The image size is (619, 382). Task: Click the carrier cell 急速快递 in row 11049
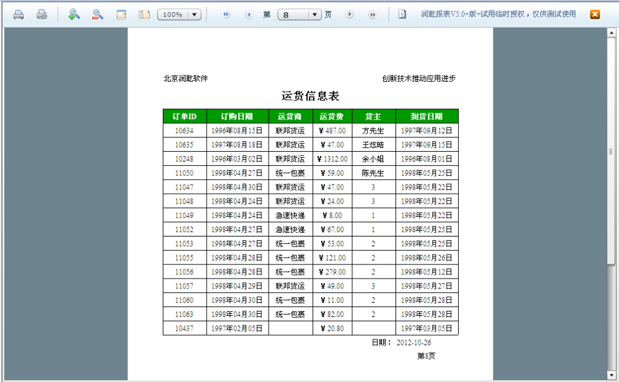click(x=290, y=215)
